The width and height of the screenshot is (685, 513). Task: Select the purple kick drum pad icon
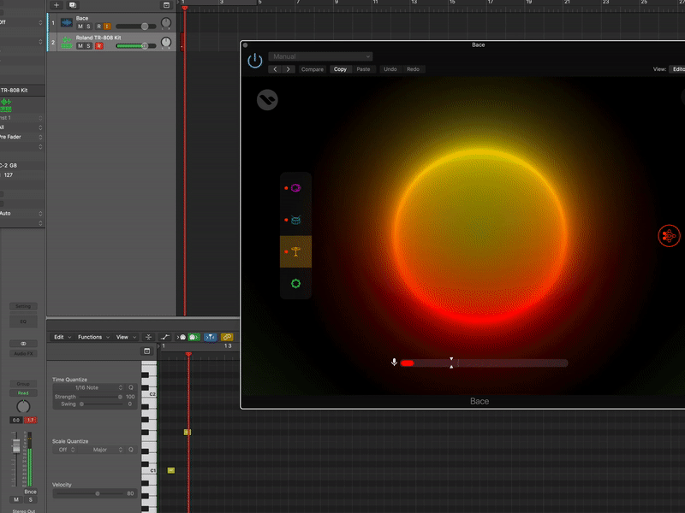(295, 188)
